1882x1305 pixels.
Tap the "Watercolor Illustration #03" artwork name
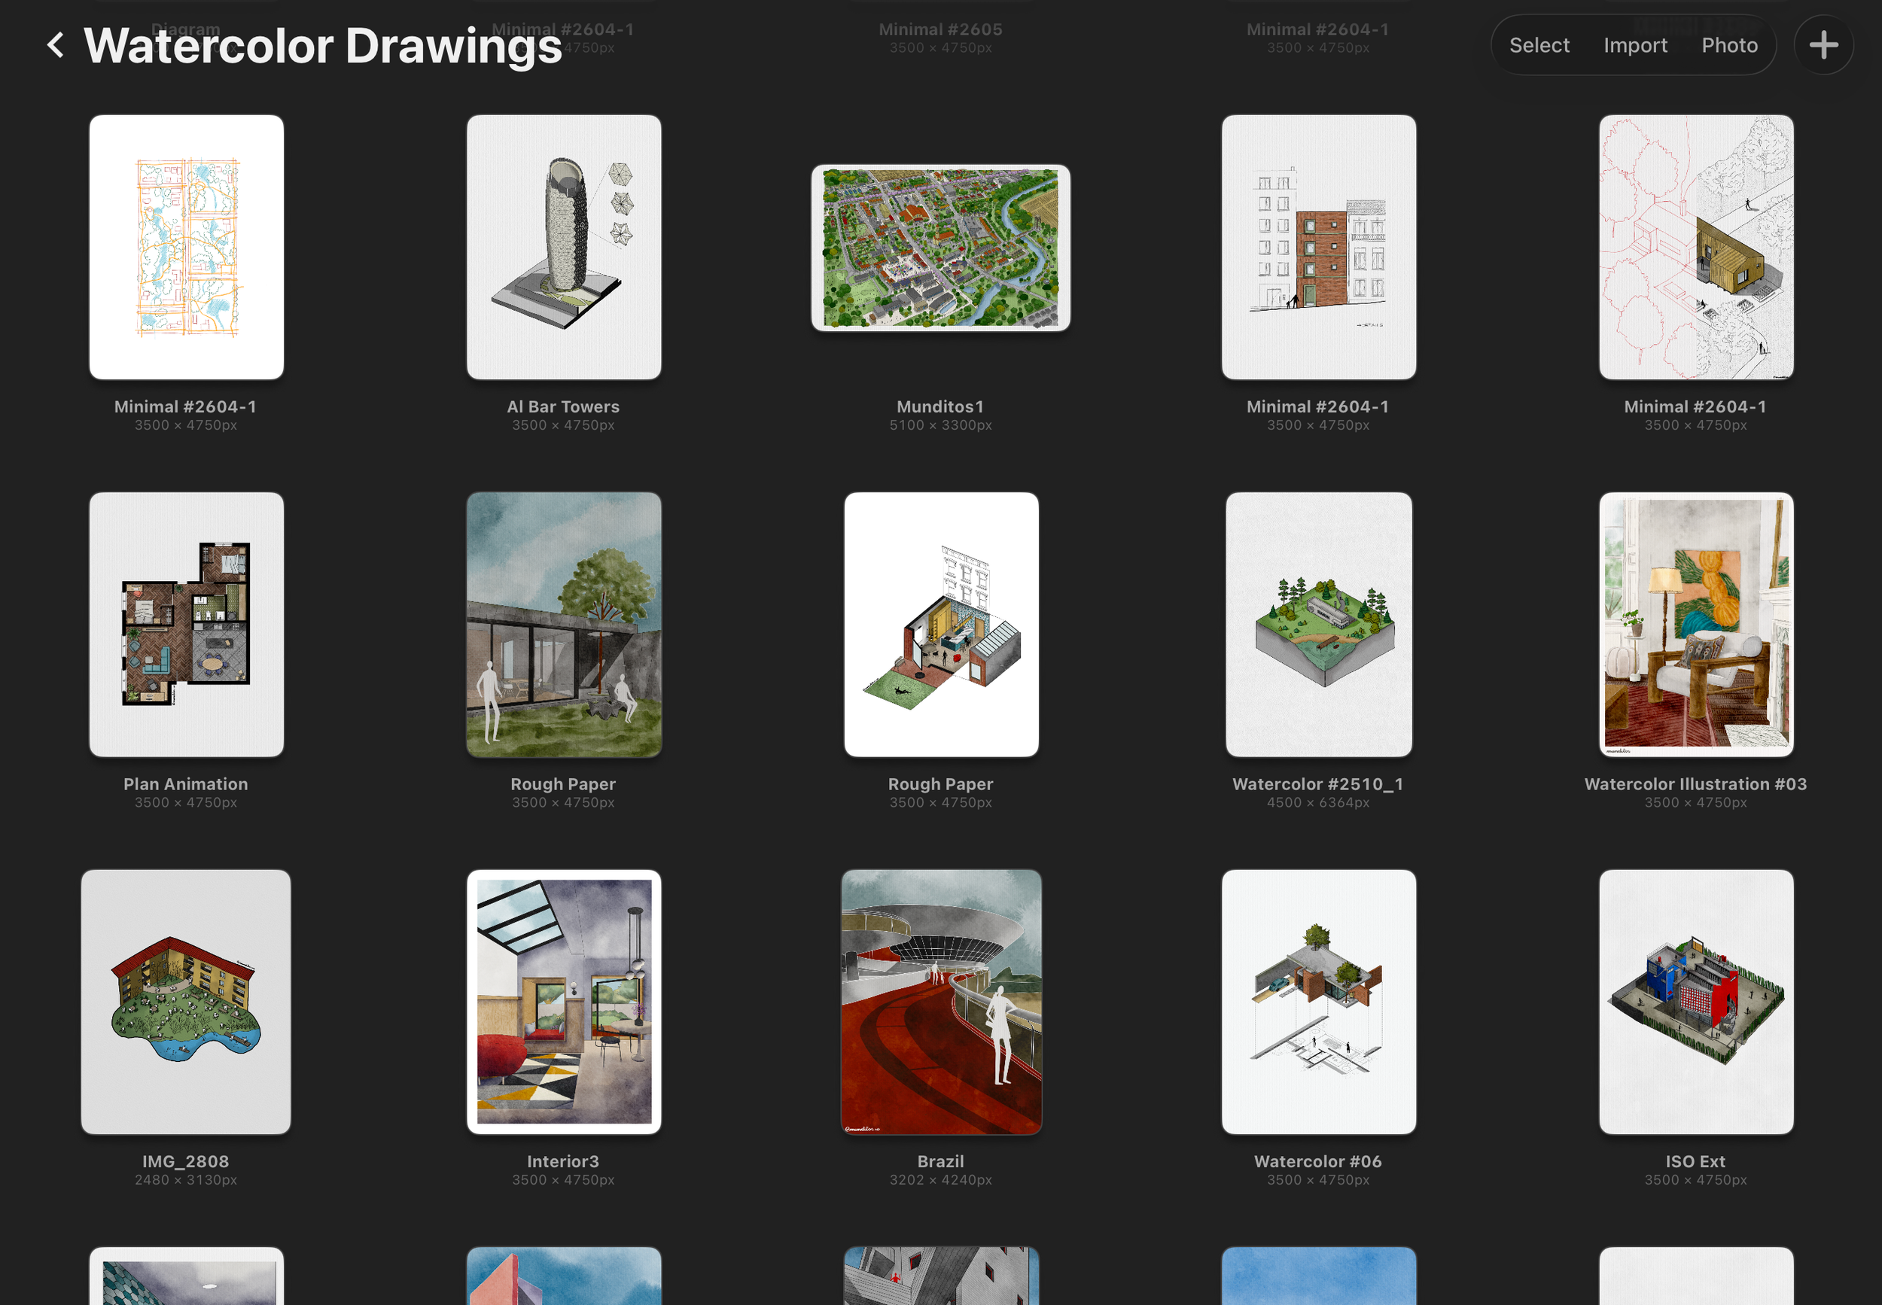coord(1695,783)
